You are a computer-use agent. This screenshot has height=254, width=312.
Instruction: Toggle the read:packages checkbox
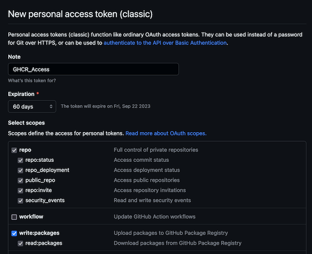(20, 243)
